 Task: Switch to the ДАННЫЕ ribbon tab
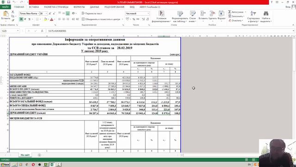pyautogui.click(x=94, y=7)
